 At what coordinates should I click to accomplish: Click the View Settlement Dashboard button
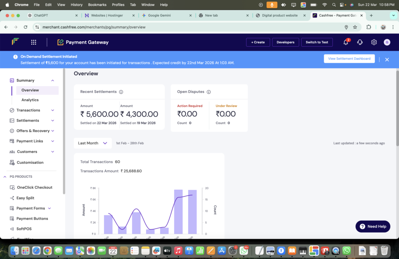pyautogui.click(x=349, y=59)
